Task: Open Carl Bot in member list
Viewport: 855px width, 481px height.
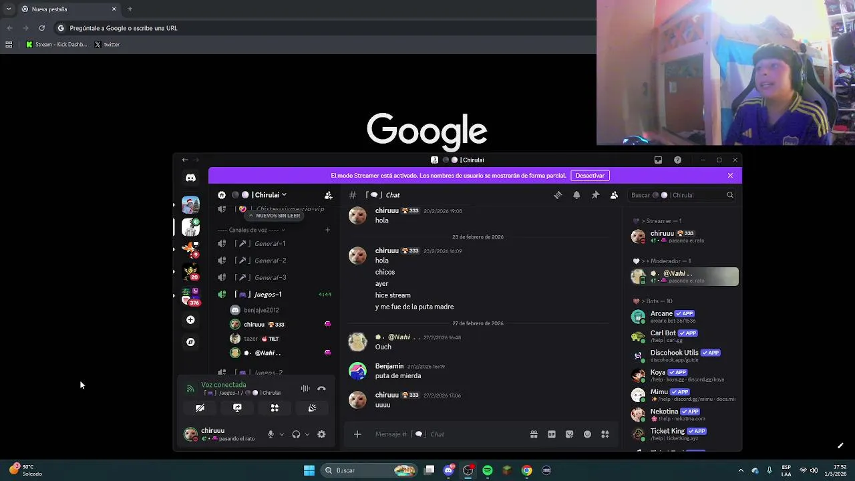Action: [x=684, y=336]
